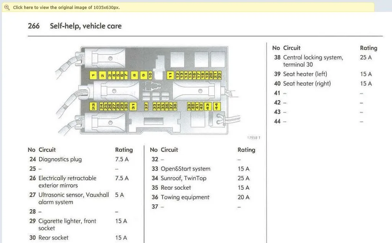Viewport: 392px width, 243px height.
Task: Click the '7.5 A' rating beside Diagnostics plug
Action: pos(122,159)
